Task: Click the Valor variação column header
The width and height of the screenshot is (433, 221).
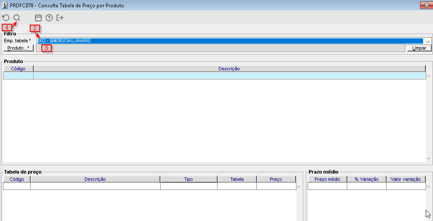Action: pyautogui.click(x=406, y=179)
